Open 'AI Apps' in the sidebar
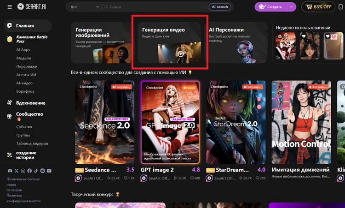The height and width of the screenshot is (208, 345). coord(23,50)
